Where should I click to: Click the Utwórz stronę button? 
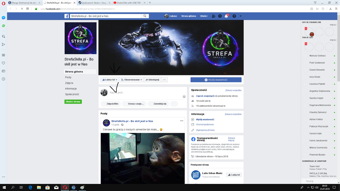click(73, 102)
